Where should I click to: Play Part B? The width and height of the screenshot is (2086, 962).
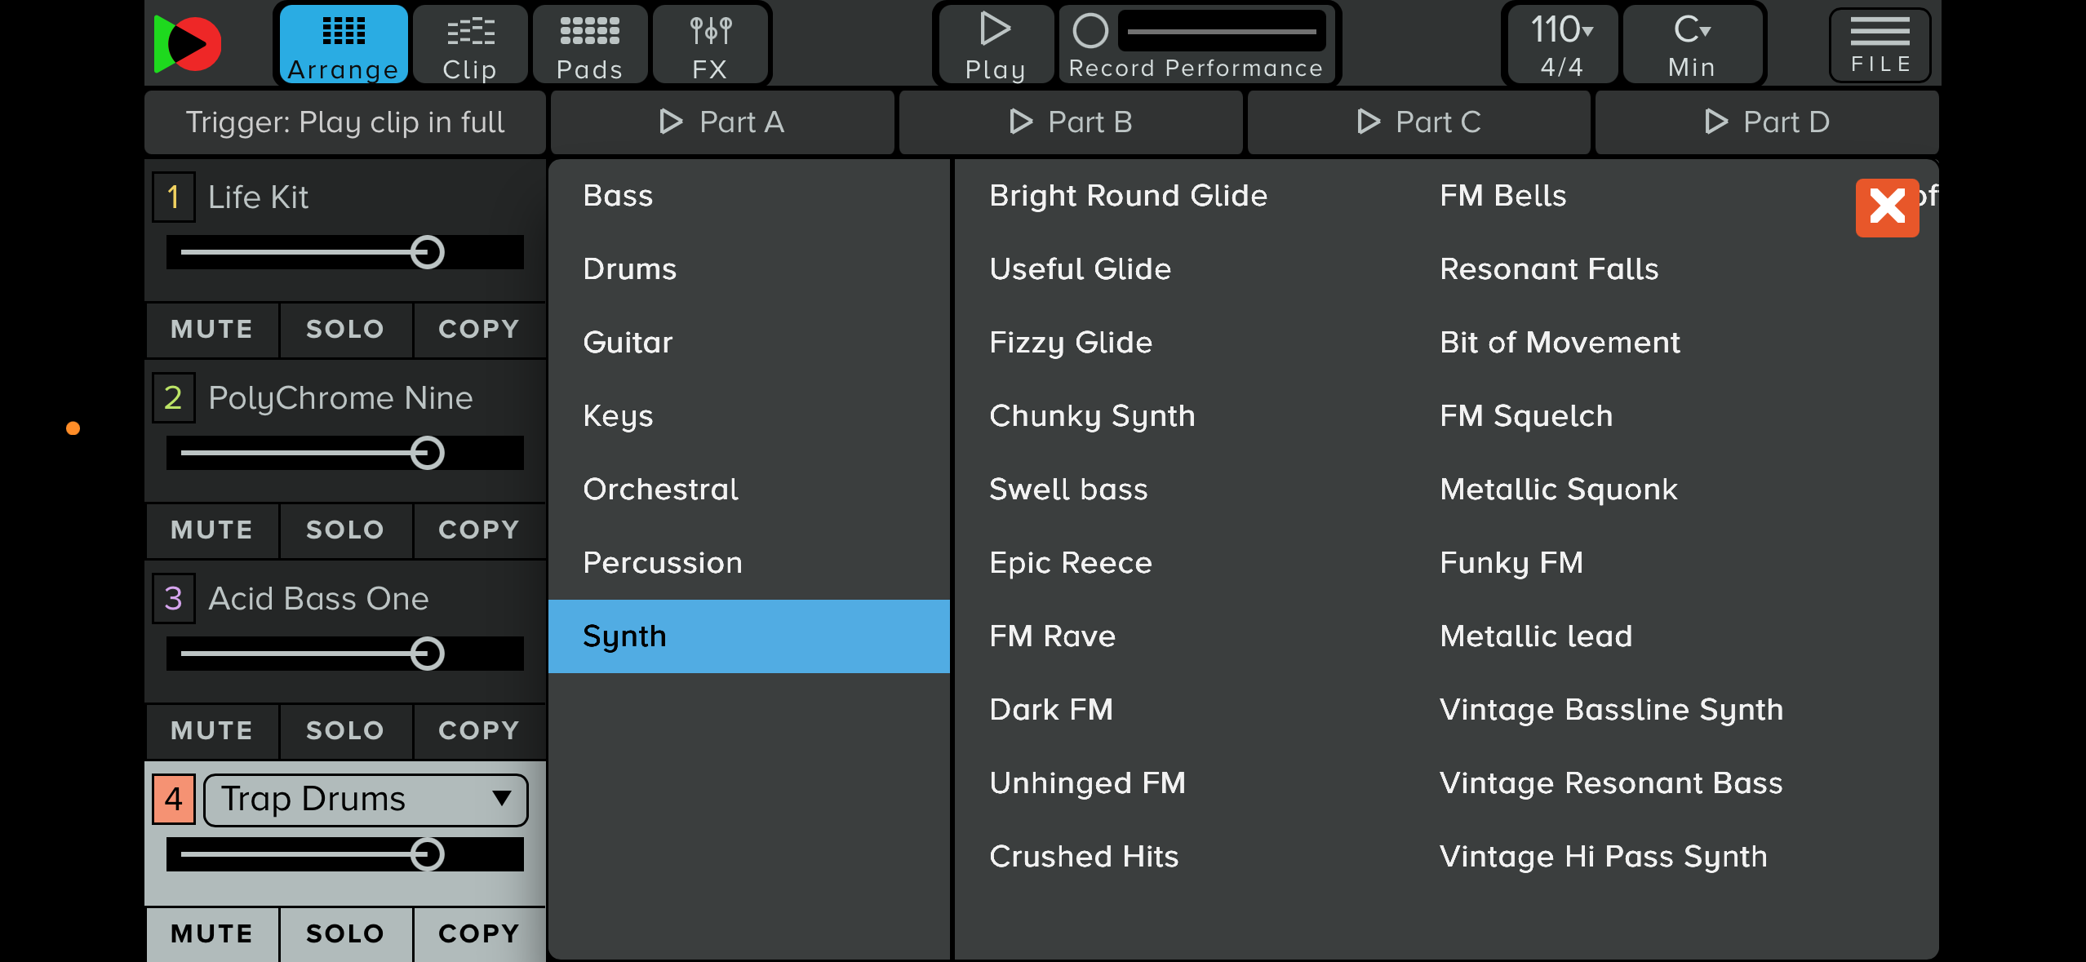point(1071,122)
